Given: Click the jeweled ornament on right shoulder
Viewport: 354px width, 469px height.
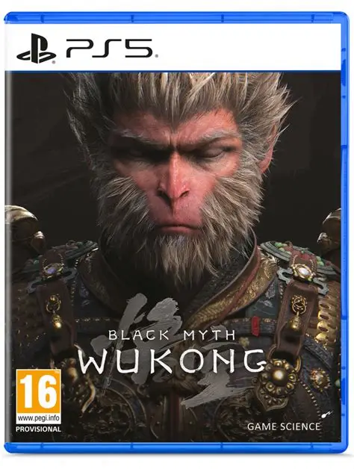Looking at the screenshot, I should pos(302,272).
